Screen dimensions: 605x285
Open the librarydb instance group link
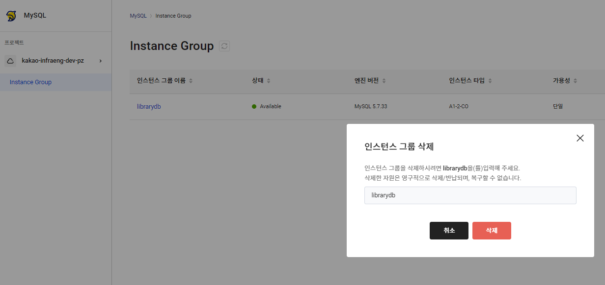[x=149, y=107]
